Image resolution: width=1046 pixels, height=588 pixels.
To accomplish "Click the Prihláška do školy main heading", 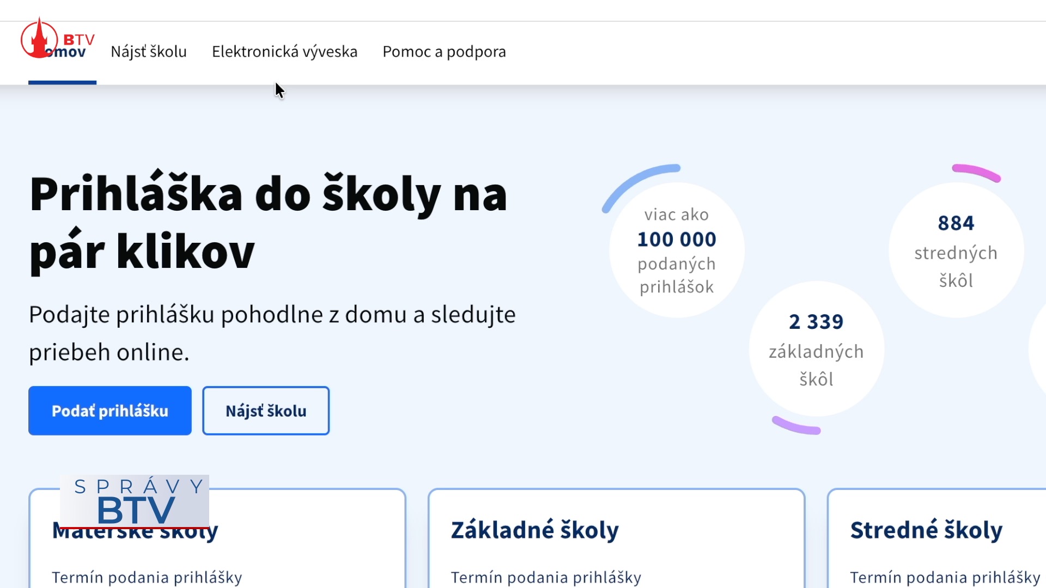I will coord(268,222).
